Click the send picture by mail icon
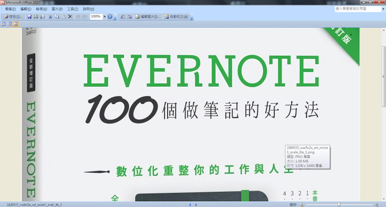The width and height of the screenshot is (386, 207). [x=42, y=17]
